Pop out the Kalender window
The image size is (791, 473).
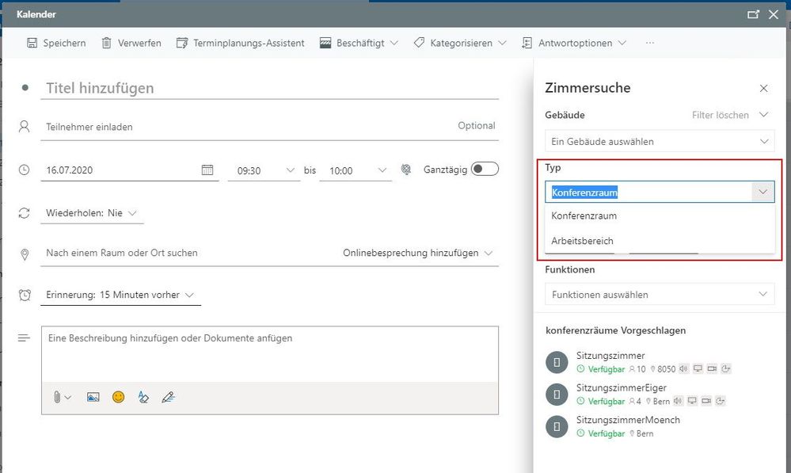point(753,14)
